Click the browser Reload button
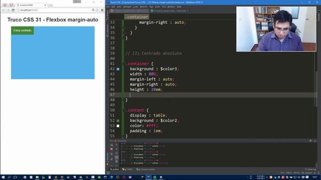321x180 pixels. [x=13, y=10]
